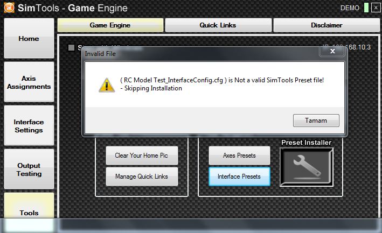
Task: Open the Quick Links tab
Action: pyautogui.click(x=218, y=25)
